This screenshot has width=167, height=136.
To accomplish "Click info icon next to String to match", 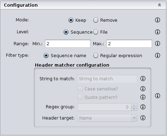I will (143, 79).
